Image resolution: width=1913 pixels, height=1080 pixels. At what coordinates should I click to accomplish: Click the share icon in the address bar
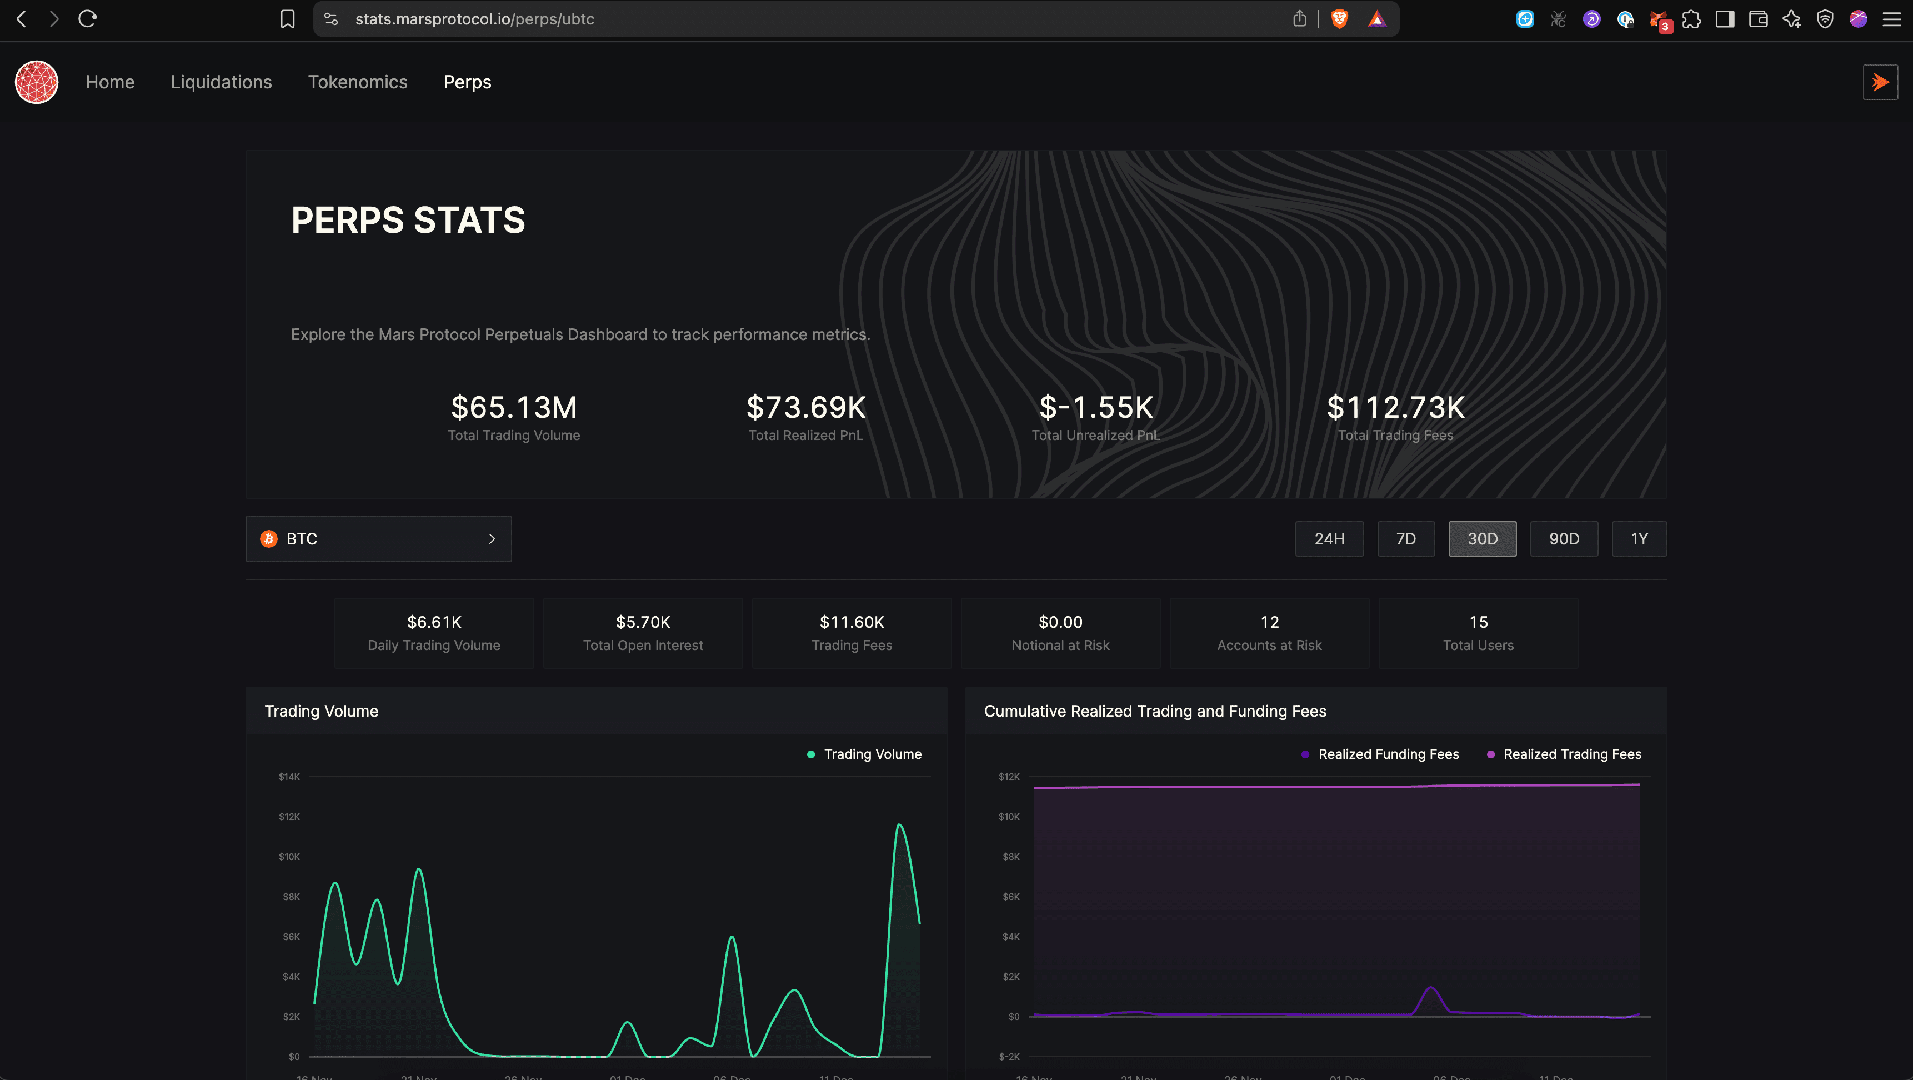(1299, 18)
